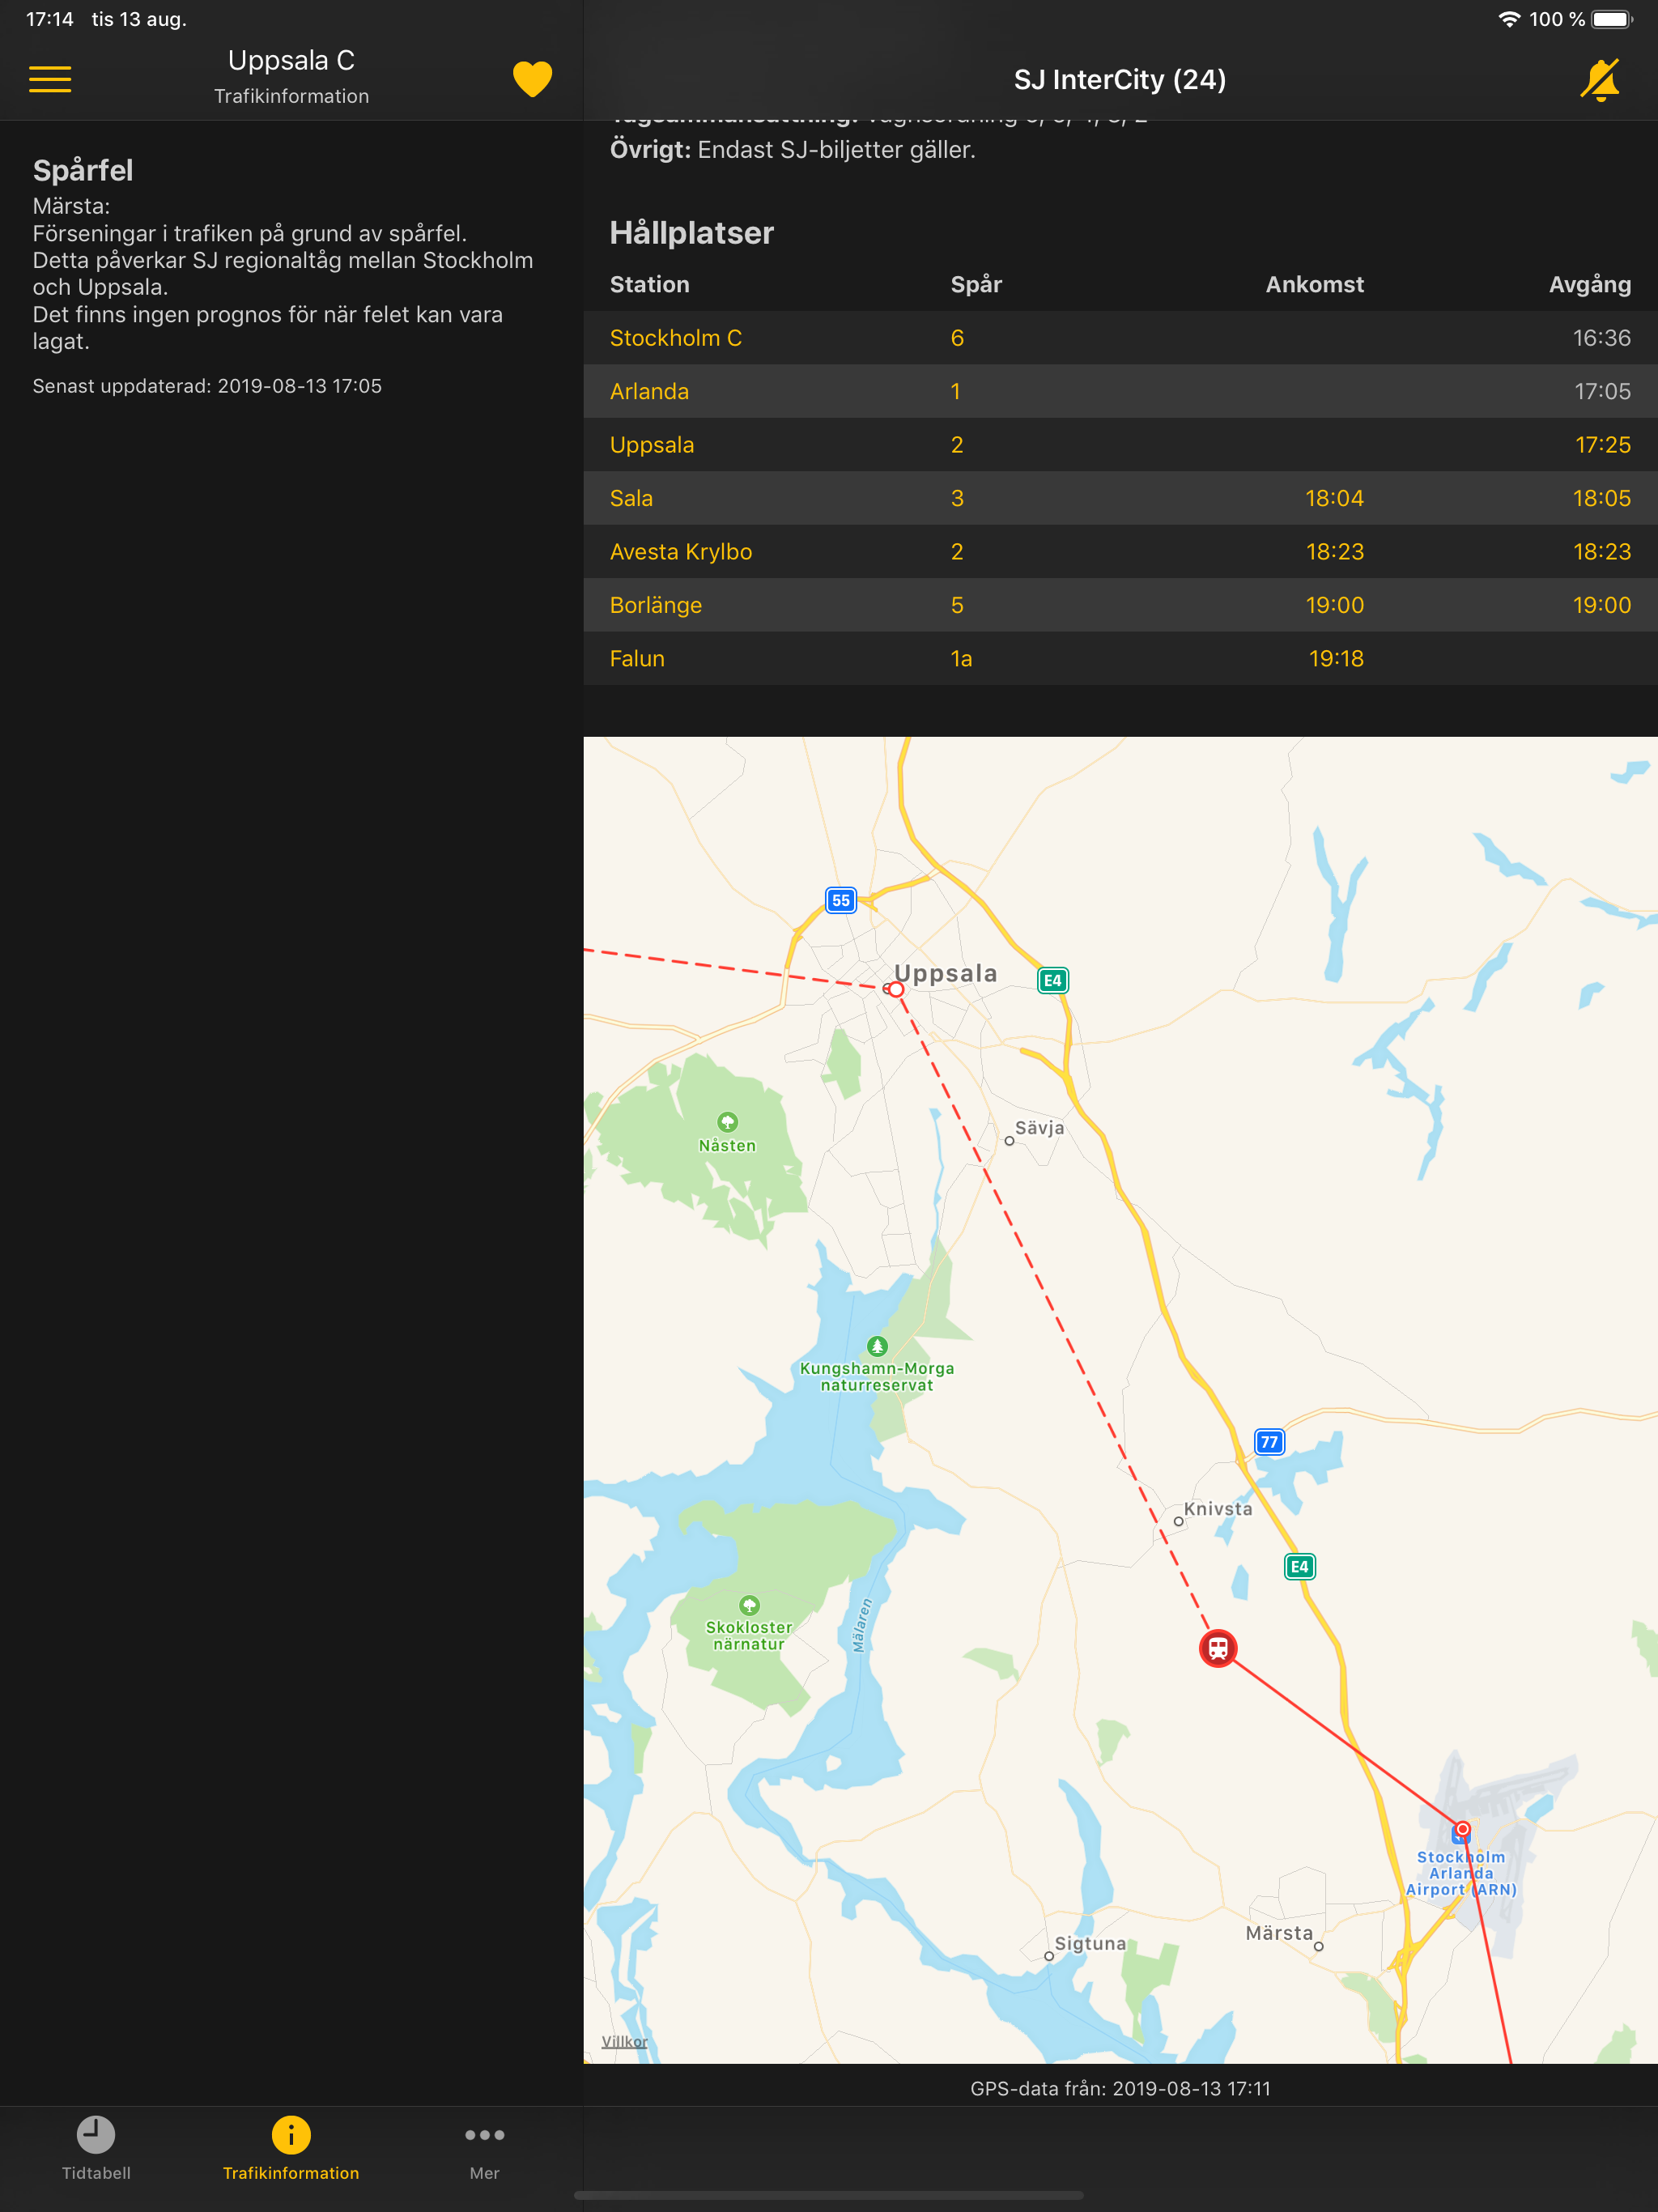The image size is (1658, 2212).
Task: Tap the Arlanda station marker on map
Action: click(x=1462, y=1829)
